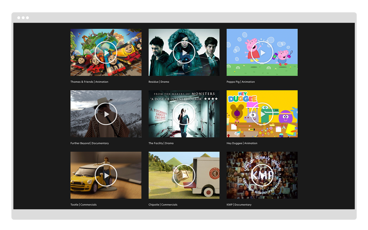
Task: Play The Facility drama video
Action: pyautogui.click(x=184, y=114)
